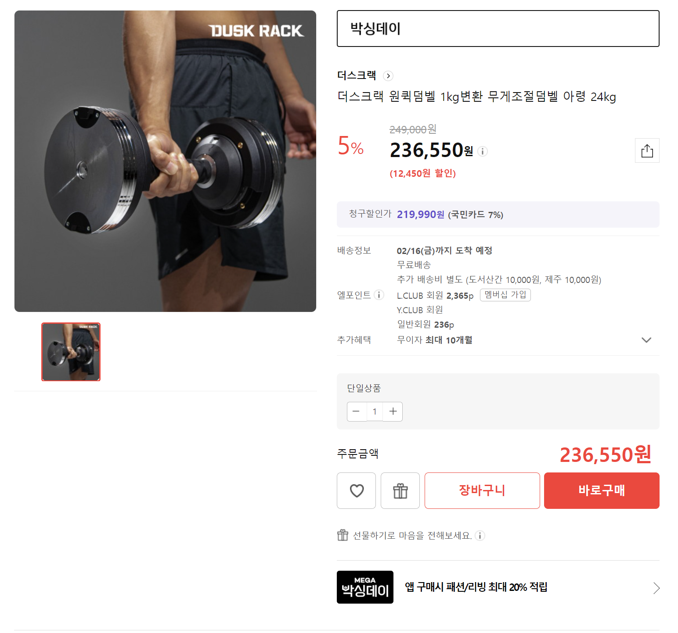The width and height of the screenshot is (678, 633).
Task: Click the quantity input field
Action: (375, 411)
